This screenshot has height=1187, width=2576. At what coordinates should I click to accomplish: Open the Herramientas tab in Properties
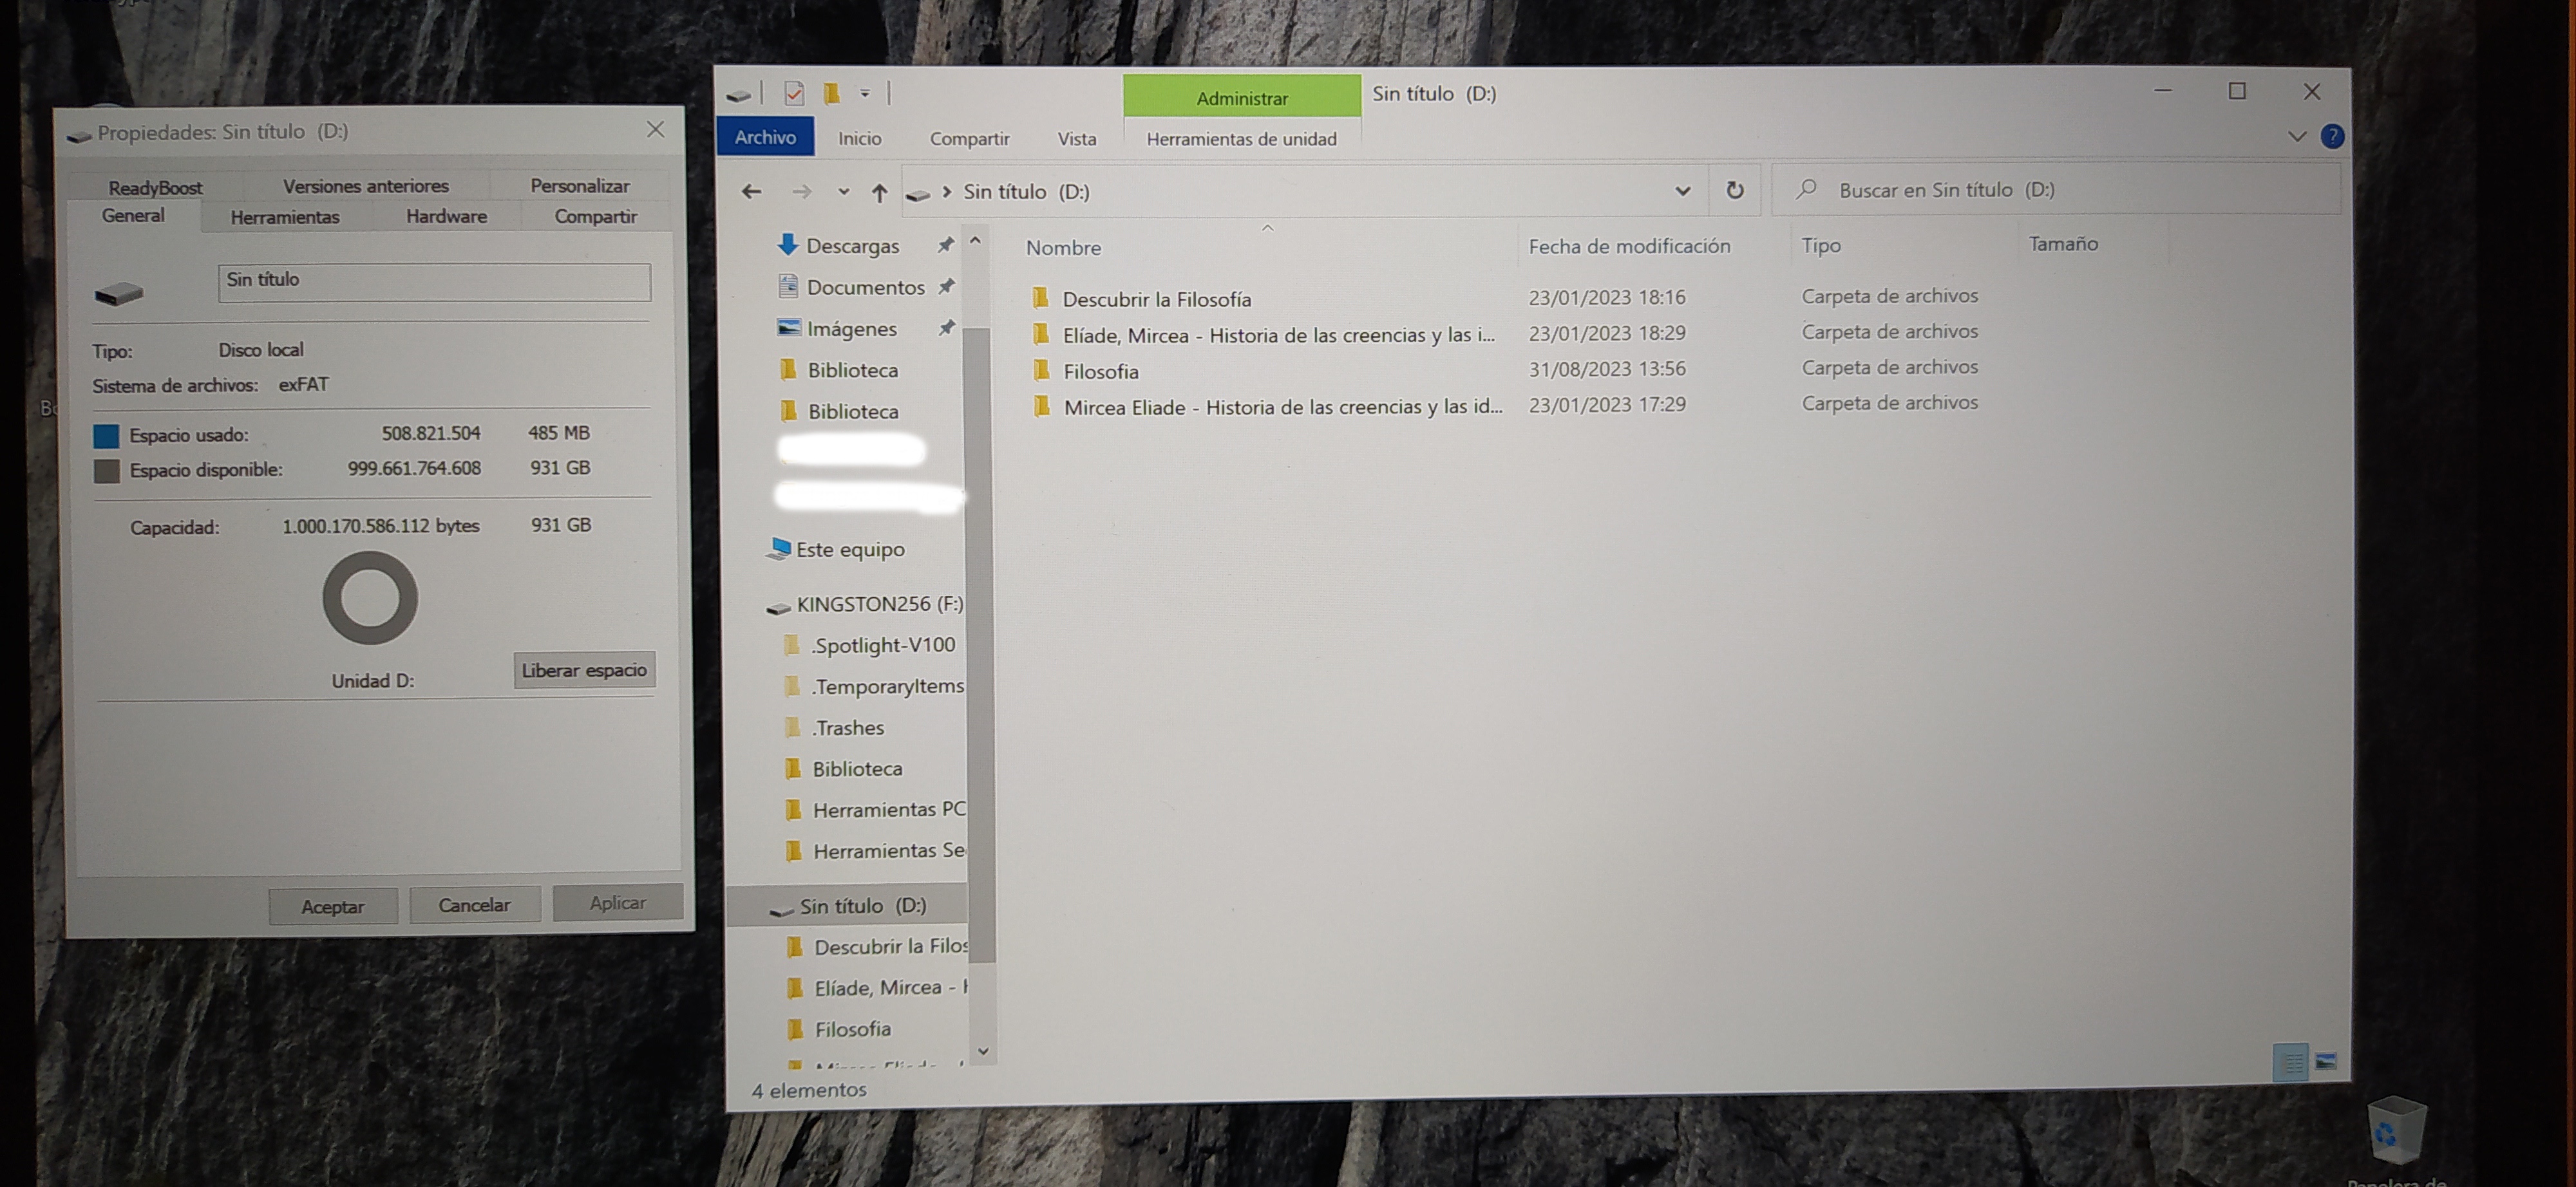(285, 217)
